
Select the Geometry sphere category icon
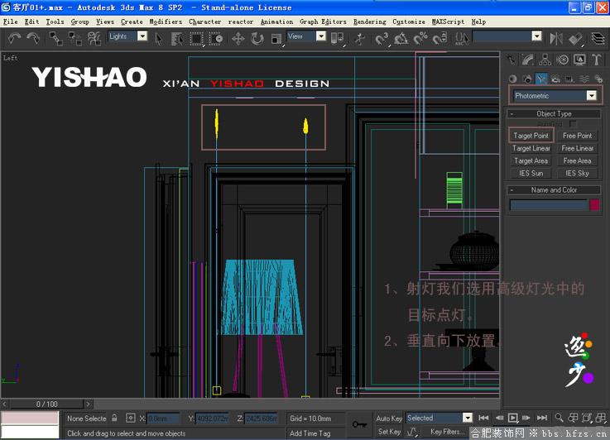pos(512,79)
